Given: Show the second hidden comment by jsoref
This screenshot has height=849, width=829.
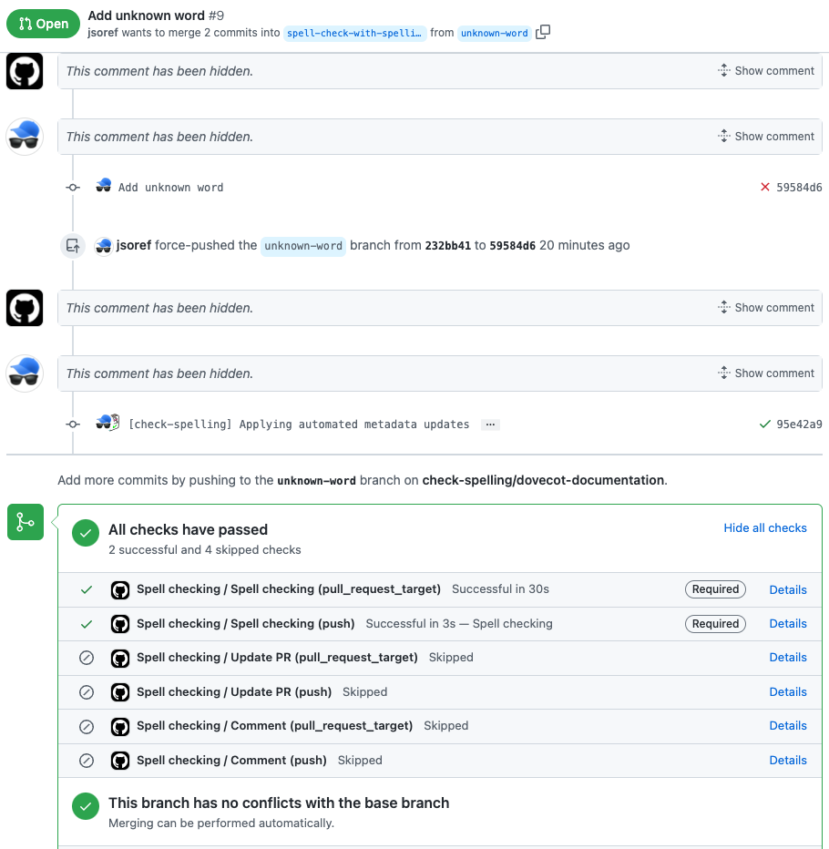Looking at the screenshot, I should tap(766, 137).
